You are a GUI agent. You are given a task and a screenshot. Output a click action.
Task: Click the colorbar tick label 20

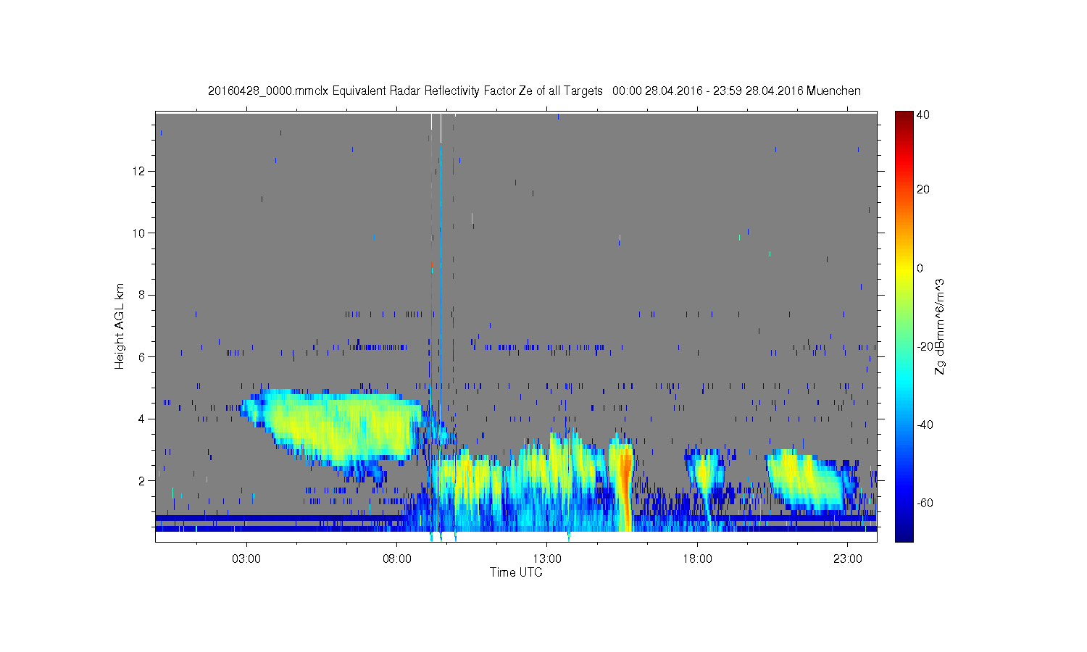923,190
